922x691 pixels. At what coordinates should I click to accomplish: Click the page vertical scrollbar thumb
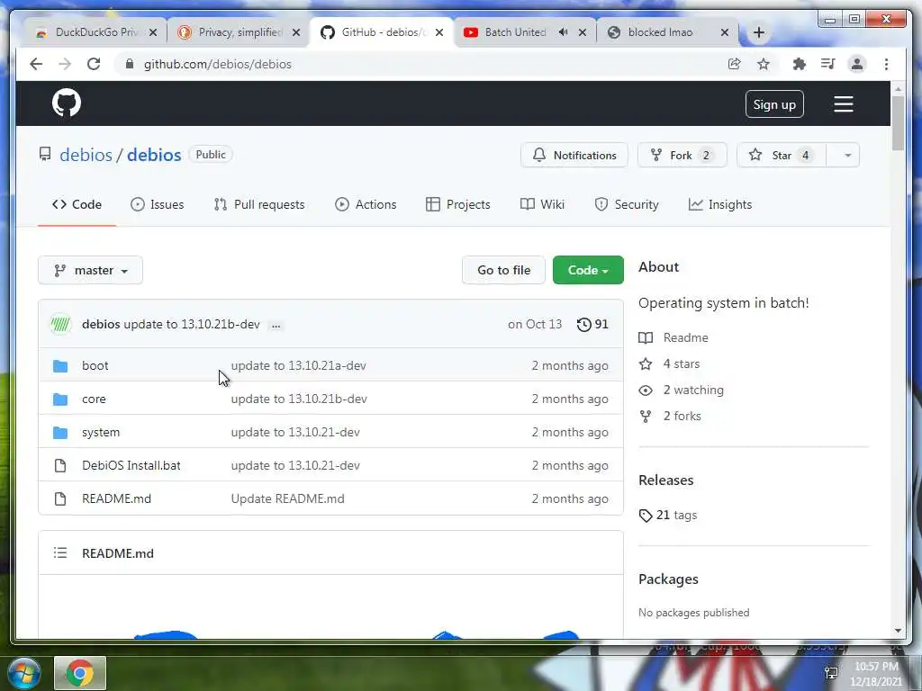click(898, 122)
